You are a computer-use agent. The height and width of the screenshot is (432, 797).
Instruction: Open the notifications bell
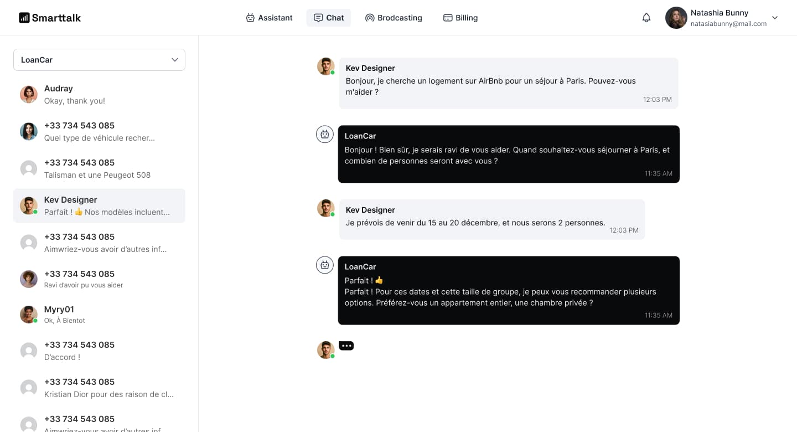point(646,17)
